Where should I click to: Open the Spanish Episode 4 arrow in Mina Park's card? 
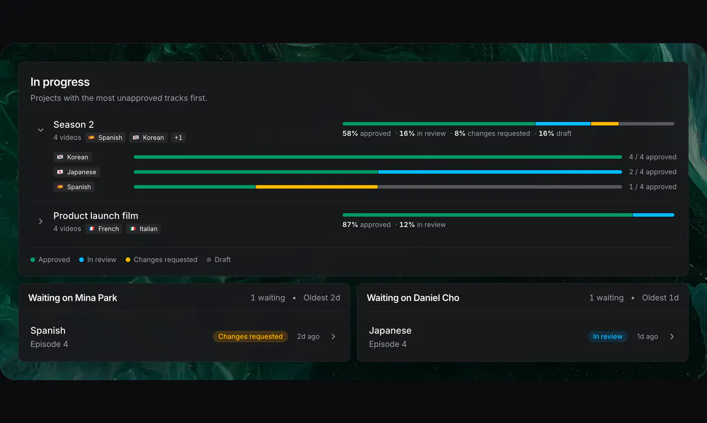coord(333,337)
